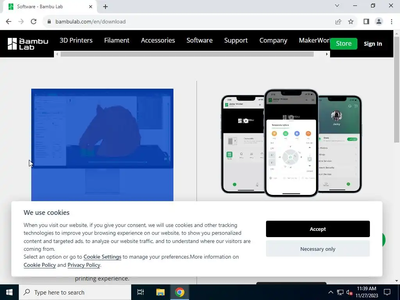The image size is (400, 300).
Task: Open the Support menu
Action: (x=236, y=40)
